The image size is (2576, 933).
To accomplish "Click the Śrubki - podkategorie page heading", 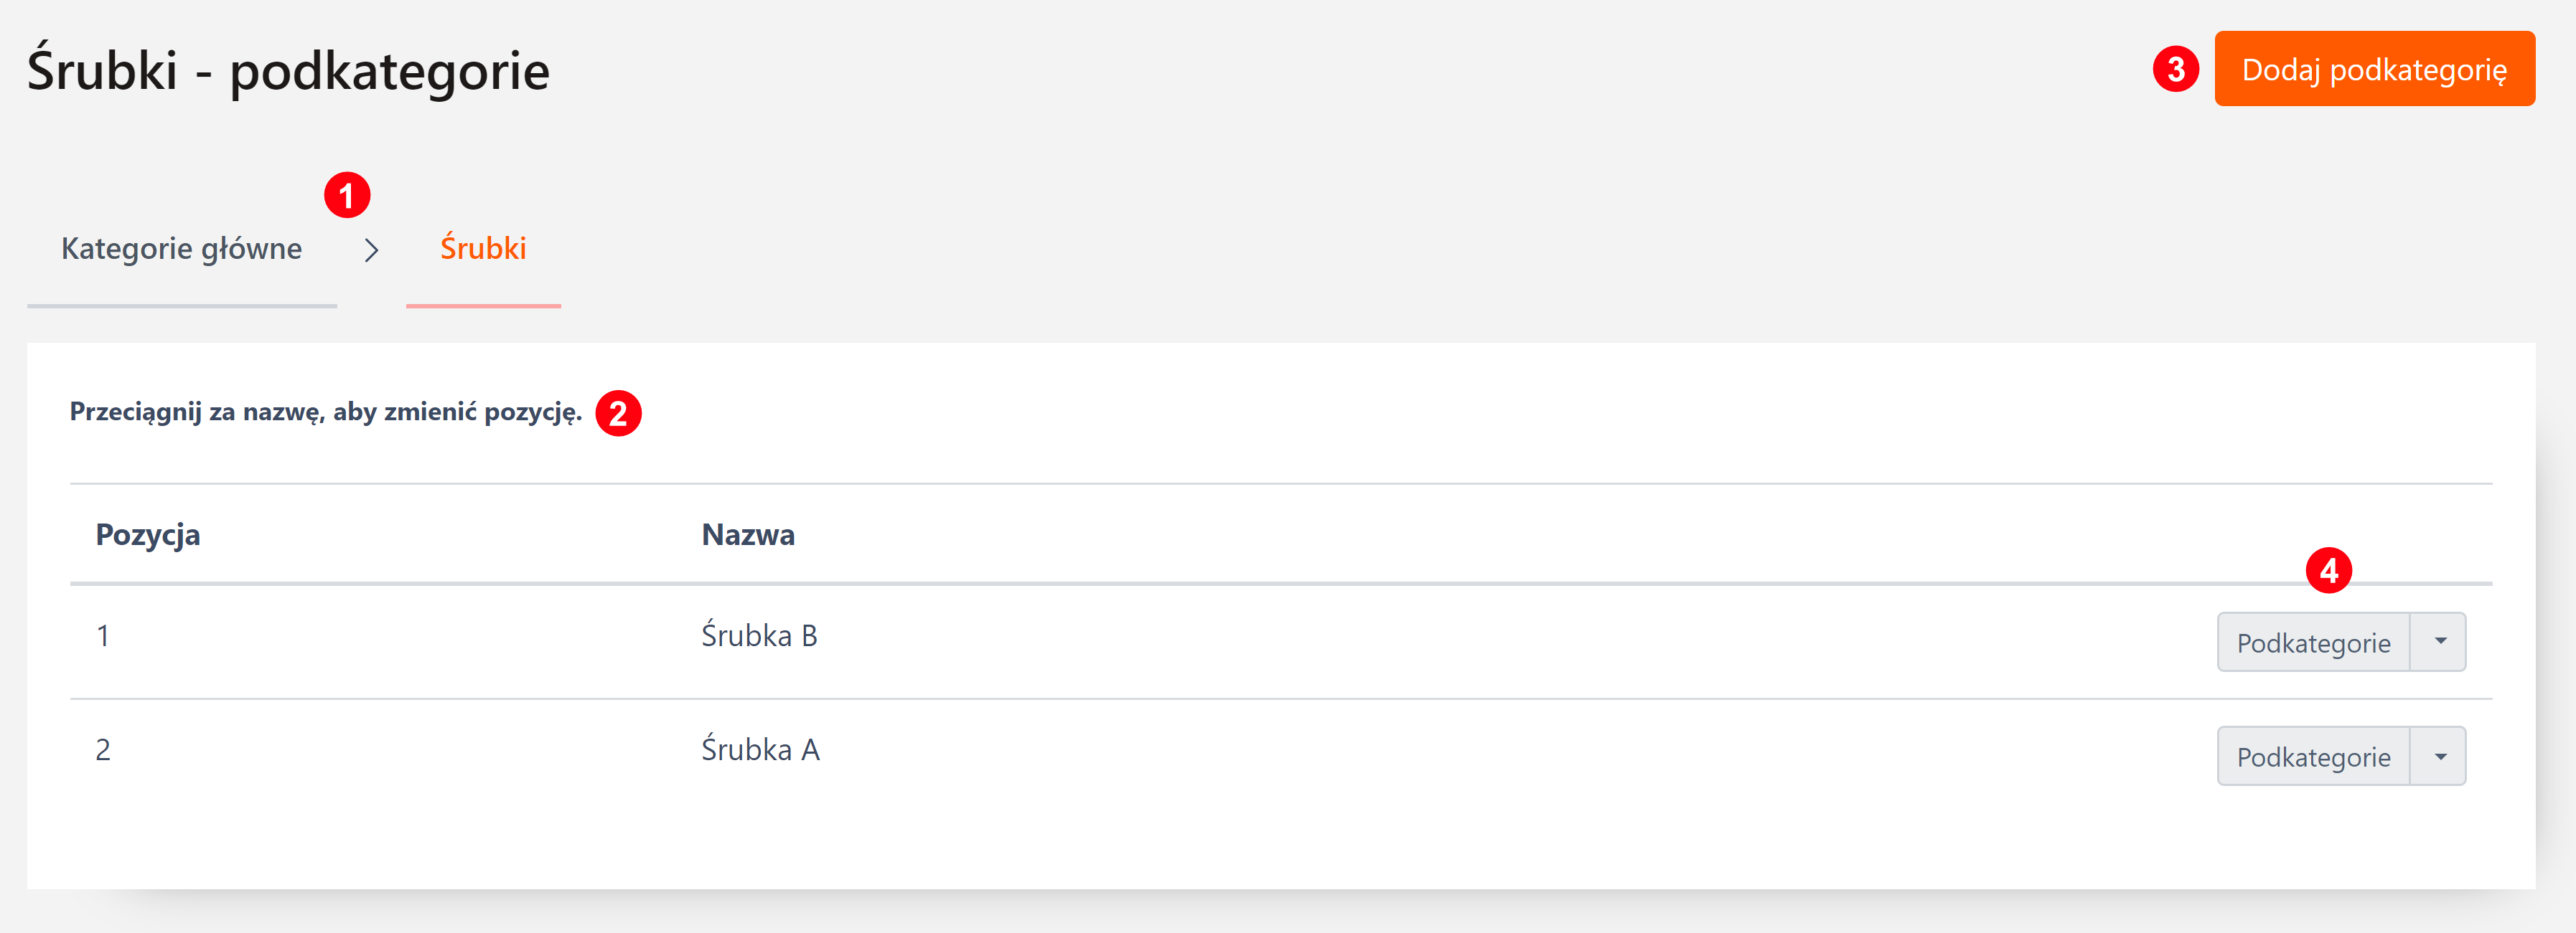I will click(x=288, y=71).
